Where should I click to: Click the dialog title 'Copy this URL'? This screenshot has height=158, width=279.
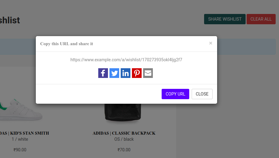point(66,44)
